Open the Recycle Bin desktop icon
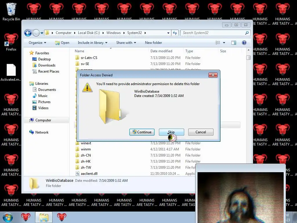This screenshot has height=223, width=297. 11,11
